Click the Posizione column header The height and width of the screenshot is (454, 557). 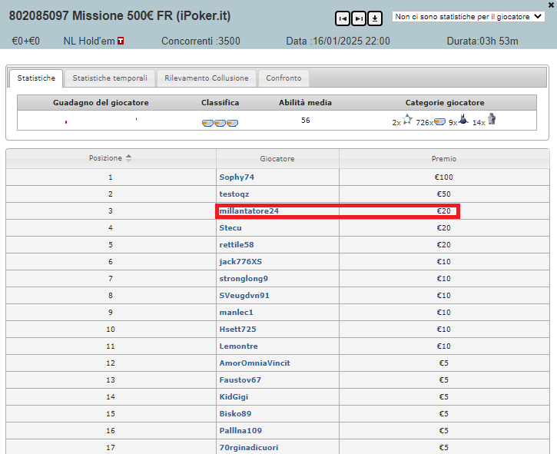(111, 158)
